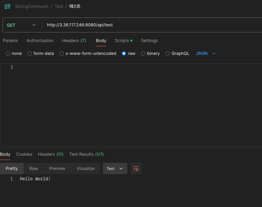Screen dimensions: 262x207
Task: Open the Text response format dropdown
Action: pyautogui.click(x=115, y=169)
